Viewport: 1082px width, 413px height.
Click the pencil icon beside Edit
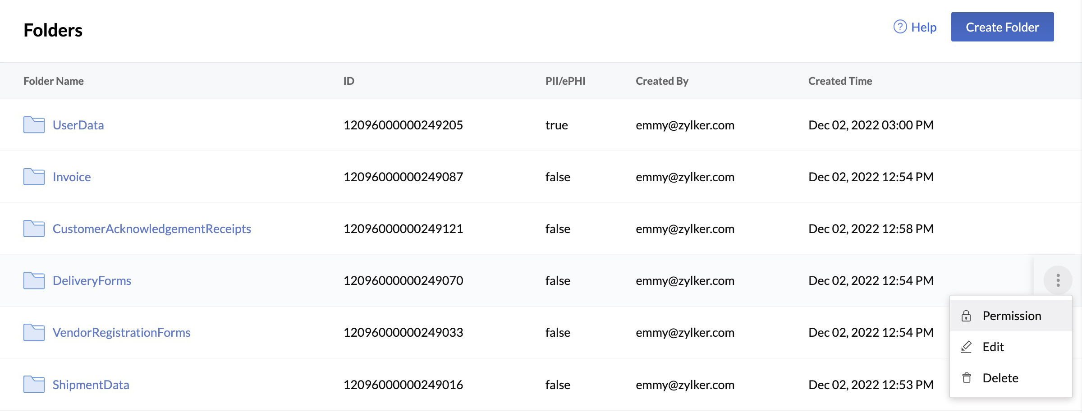point(966,347)
